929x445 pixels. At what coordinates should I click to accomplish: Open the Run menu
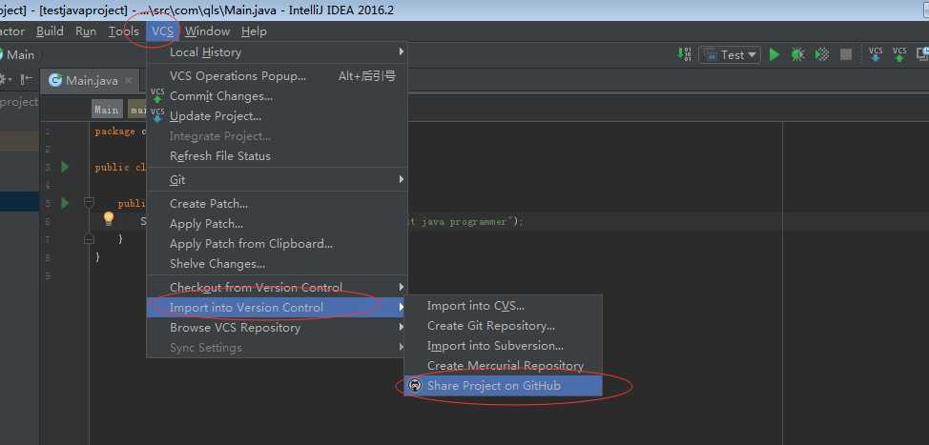(x=86, y=31)
